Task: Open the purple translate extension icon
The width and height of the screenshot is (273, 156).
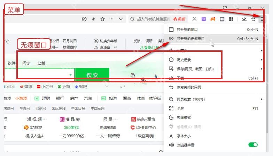Action: tap(203, 19)
